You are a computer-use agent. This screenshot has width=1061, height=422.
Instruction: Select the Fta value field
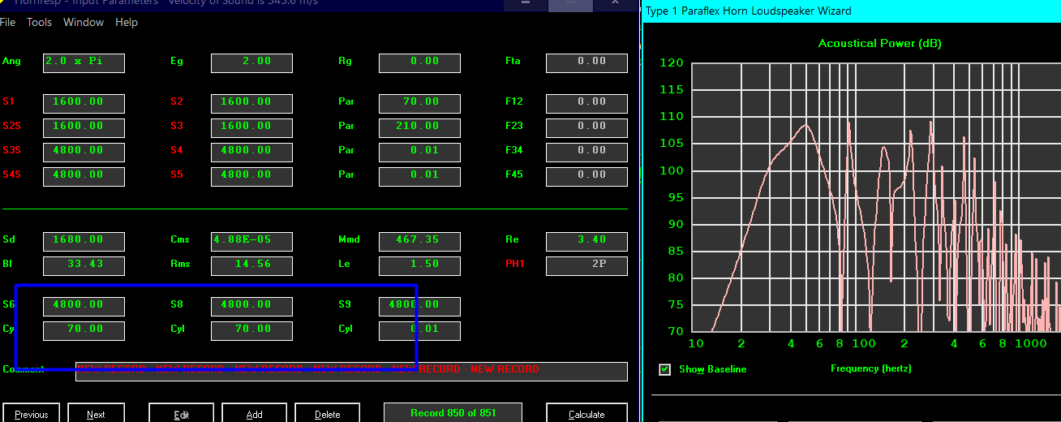(586, 62)
